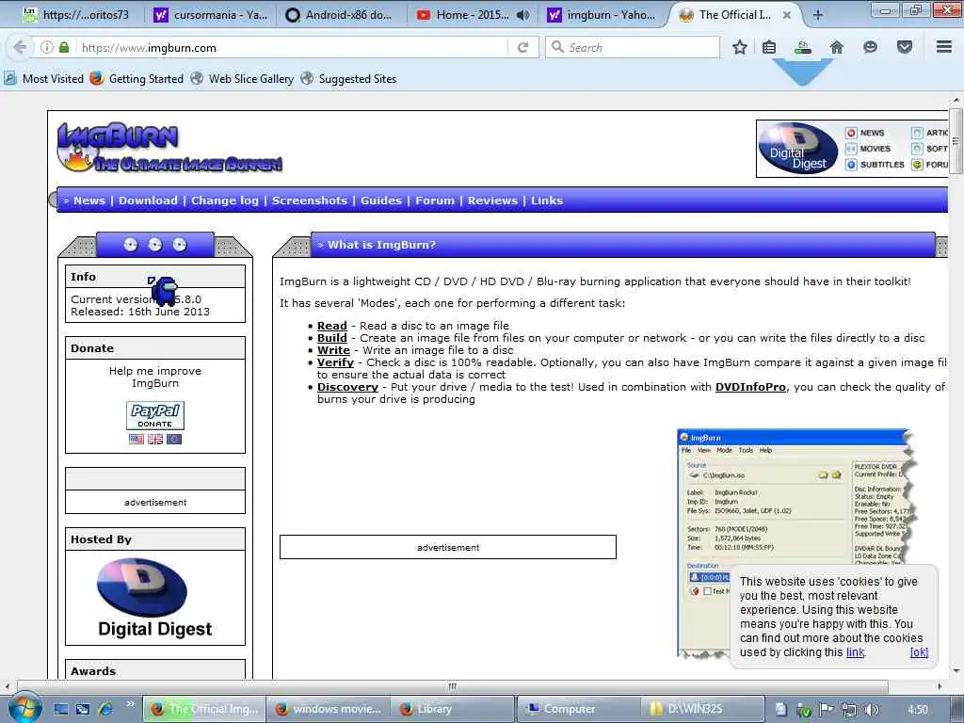Screen dimensions: 964x723
Task: Open the Windows Start orb
Action: tap(24, 708)
